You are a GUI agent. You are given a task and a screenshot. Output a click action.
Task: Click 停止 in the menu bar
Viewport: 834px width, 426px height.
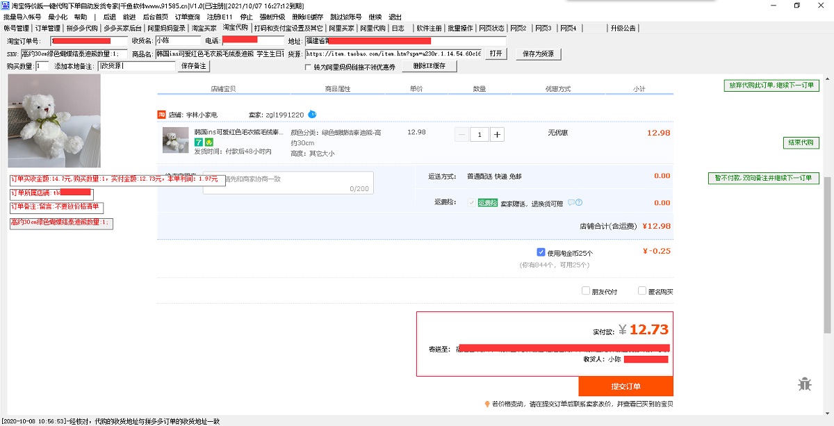pos(246,17)
